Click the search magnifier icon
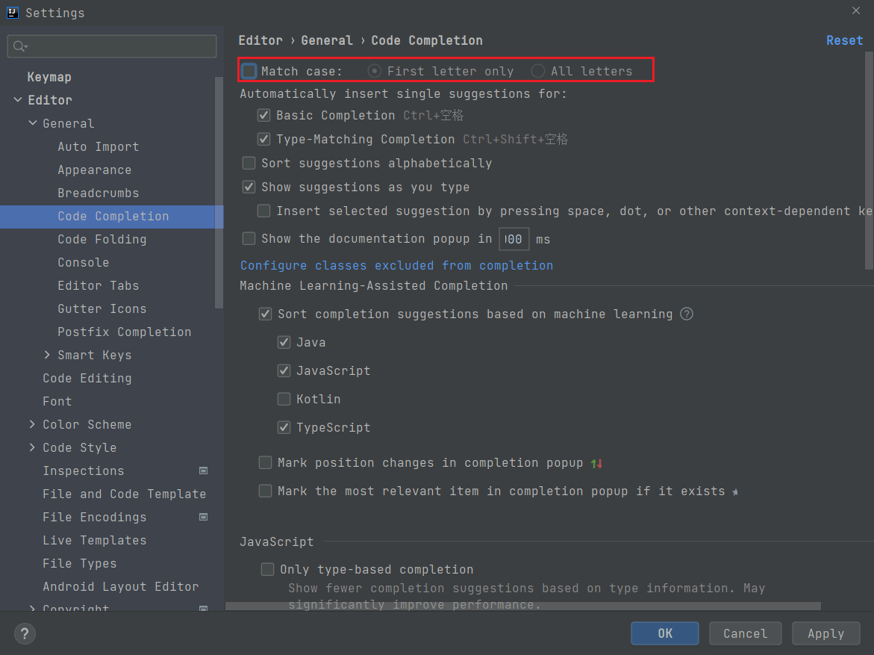This screenshot has width=874, height=655. coord(20,46)
